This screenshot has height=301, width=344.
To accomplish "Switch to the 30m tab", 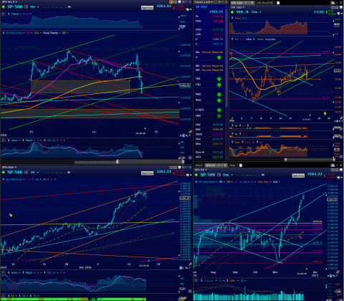I will (232, 165).
